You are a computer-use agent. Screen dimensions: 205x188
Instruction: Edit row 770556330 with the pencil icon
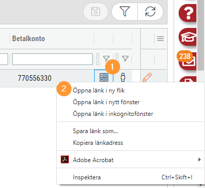147,77
